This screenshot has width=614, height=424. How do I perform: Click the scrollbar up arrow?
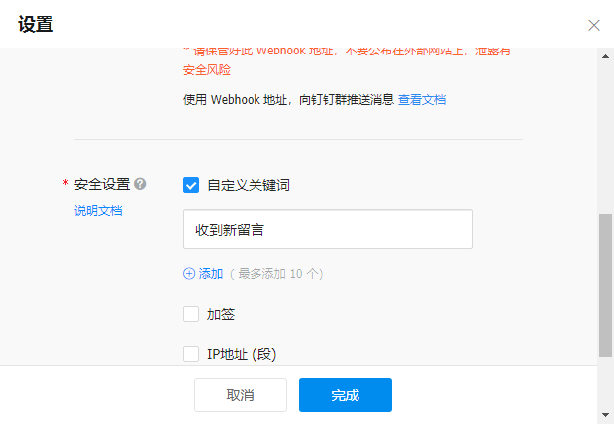point(605,56)
